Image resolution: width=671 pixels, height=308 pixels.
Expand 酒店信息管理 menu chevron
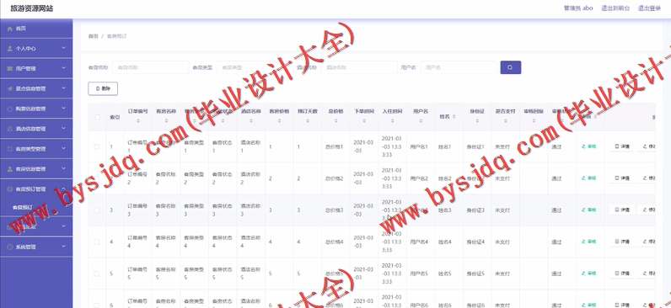point(63,128)
